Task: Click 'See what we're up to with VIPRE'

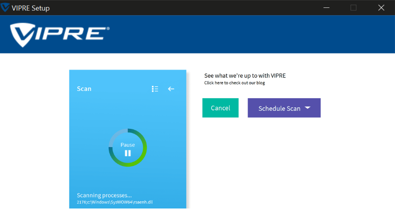Action: pyautogui.click(x=245, y=76)
